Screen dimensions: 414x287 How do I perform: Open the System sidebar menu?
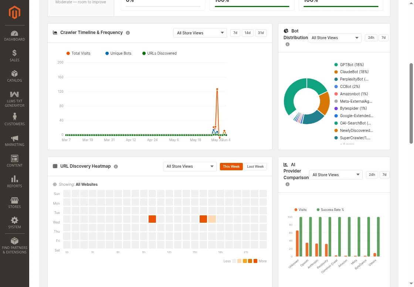click(x=14, y=223)
